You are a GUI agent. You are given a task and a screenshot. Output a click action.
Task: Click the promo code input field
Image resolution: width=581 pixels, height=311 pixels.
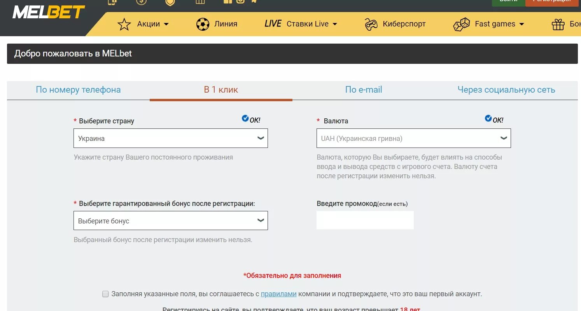pyautogui.click(x=365, y=220)
